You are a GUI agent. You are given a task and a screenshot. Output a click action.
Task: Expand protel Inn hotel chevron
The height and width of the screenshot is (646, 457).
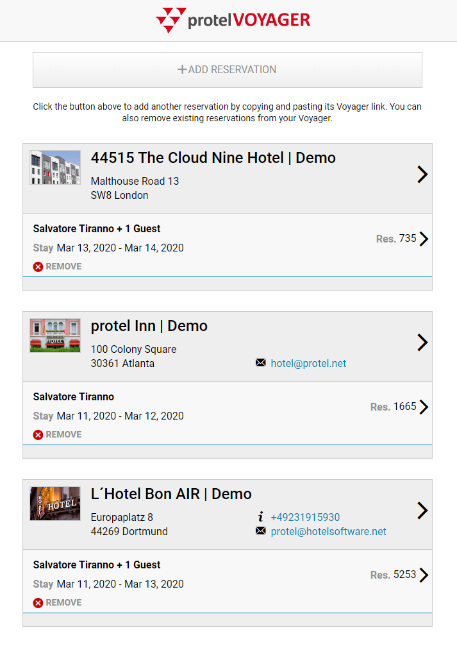422,343
